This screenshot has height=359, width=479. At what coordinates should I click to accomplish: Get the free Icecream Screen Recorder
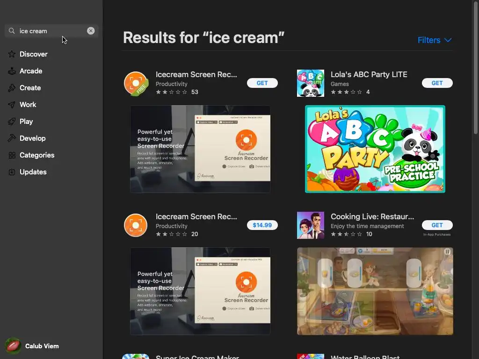262,83
